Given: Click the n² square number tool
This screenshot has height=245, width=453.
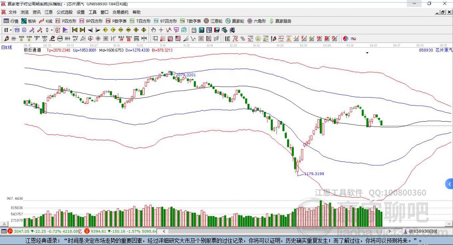Looking at the screenshot, I should point(75,39).
